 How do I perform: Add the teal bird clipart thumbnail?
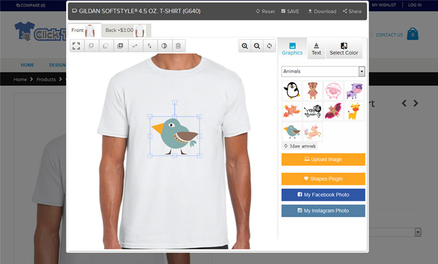pyautogui.click(x=292, y=131)
